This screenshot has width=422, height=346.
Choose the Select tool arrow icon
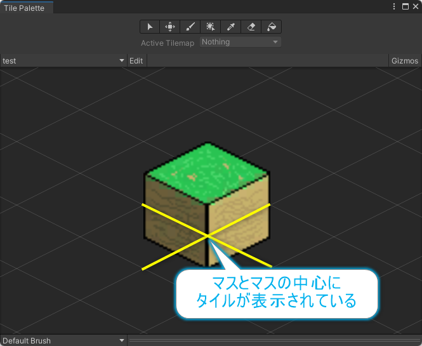pyautogui.click(x=150, y=27)
